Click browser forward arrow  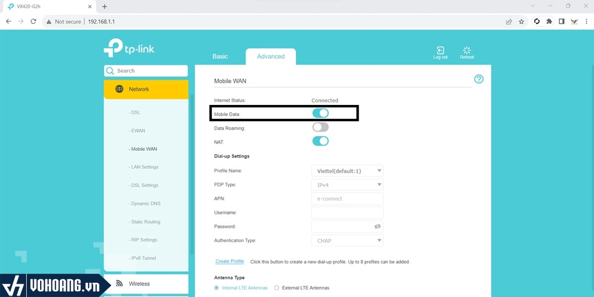[21, 21]
